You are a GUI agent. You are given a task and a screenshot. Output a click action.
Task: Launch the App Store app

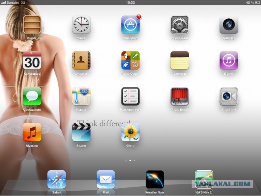point(130,24)
